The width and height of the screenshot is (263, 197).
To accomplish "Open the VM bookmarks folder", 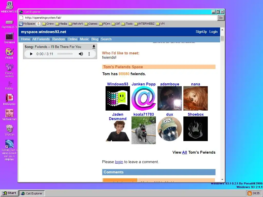I will click(x=160, y=24).
